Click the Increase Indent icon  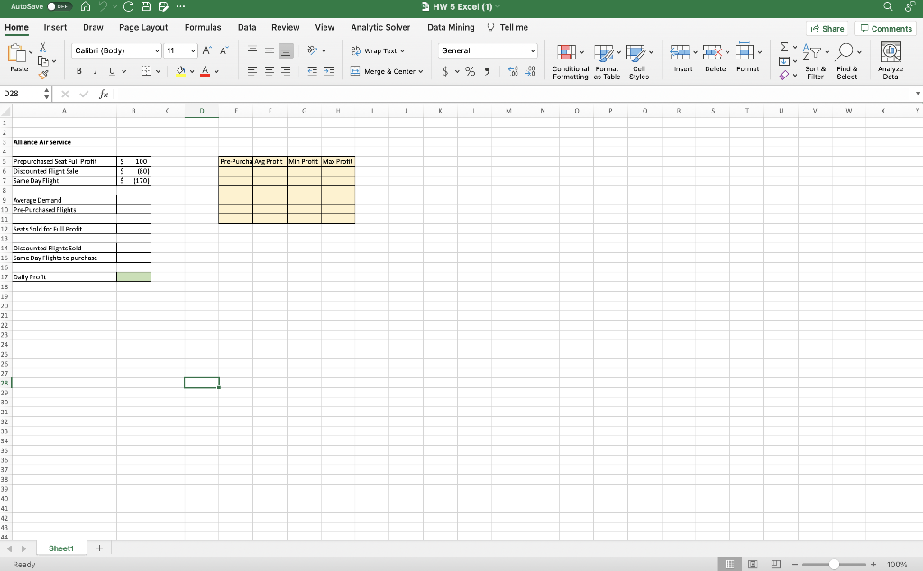(329, 71)
